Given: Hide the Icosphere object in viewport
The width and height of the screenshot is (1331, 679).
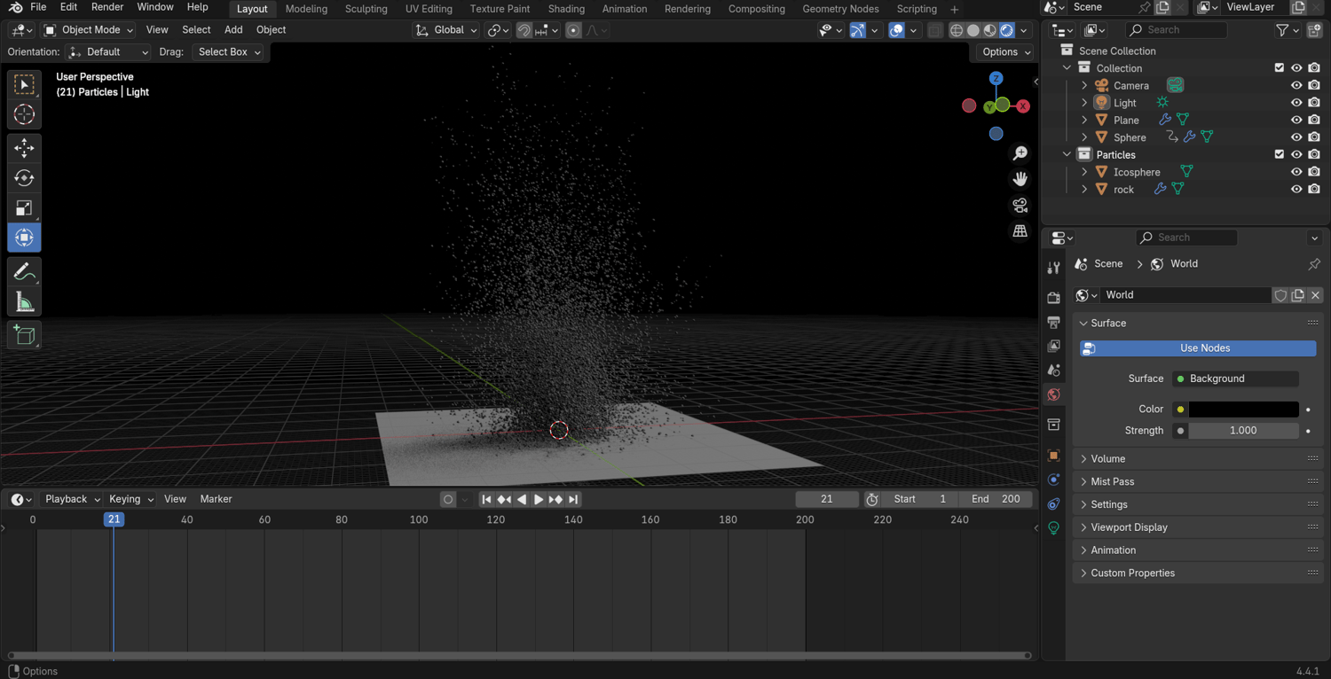Looking at the screenshot, I should 1296,172.
